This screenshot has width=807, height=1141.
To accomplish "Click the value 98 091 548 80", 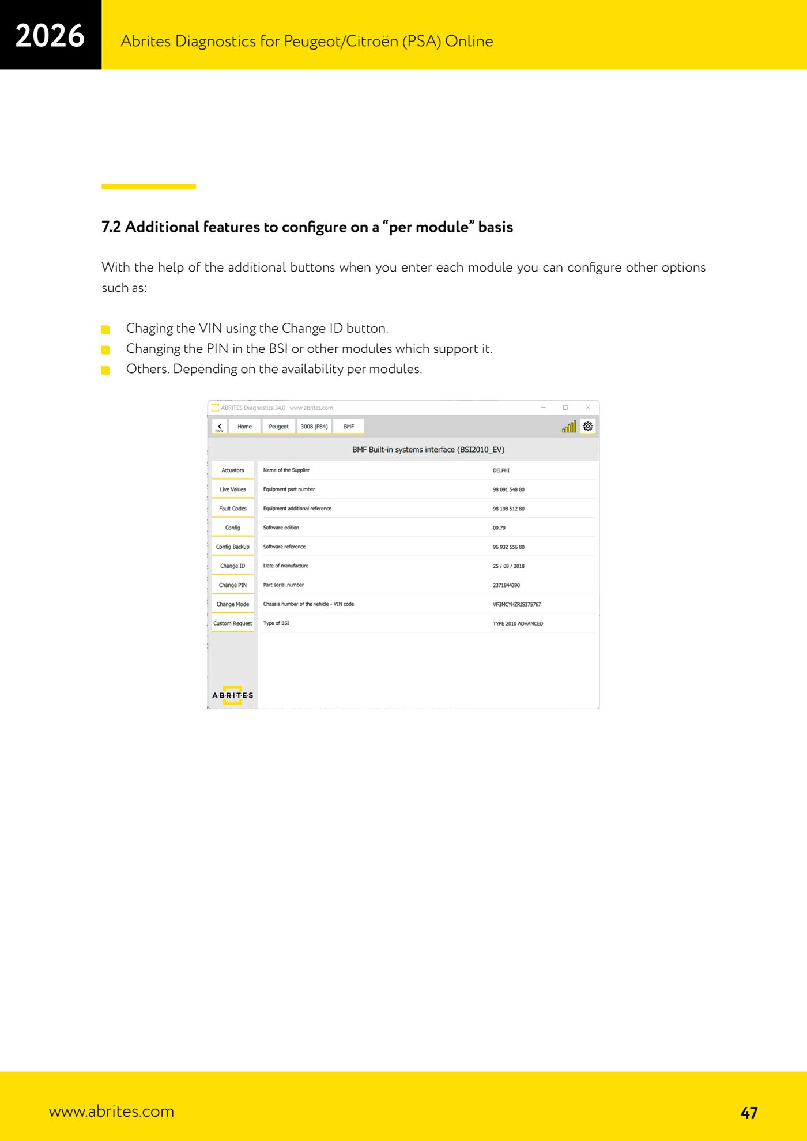I will (508, 489).
